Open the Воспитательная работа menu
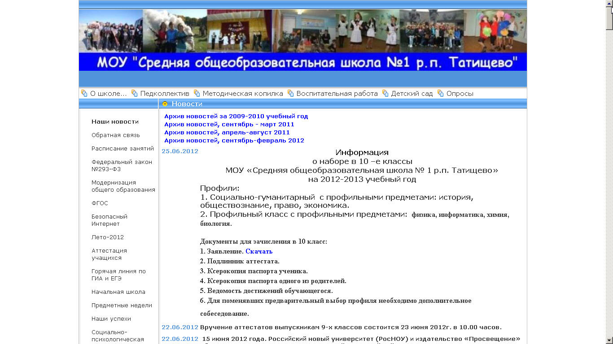 click(x=337, y=94)
